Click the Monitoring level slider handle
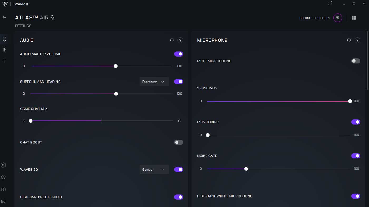The height and width of the screenshot is (207, 369). tap(208, 135)
